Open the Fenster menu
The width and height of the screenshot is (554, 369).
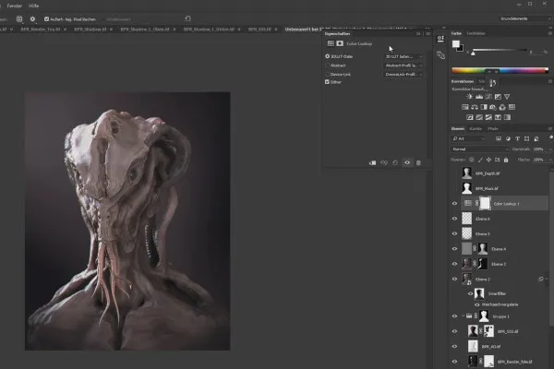click(15, 6)
